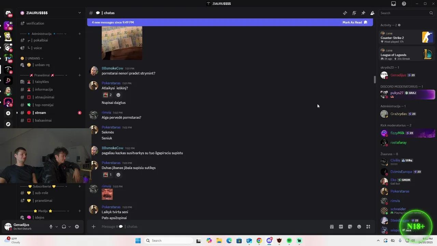The height and width of the screenshot is (246, 437).
Task: Open rimvis laughing emote image
Action: click(x=107, y=194)
